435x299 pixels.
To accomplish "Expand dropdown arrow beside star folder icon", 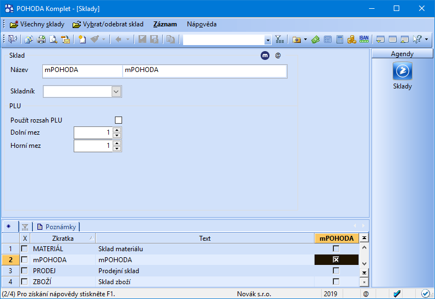I will click(x=305, y=40).
